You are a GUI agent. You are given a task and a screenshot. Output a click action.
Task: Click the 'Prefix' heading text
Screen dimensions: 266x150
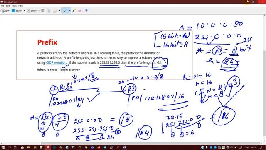point(47,42)
